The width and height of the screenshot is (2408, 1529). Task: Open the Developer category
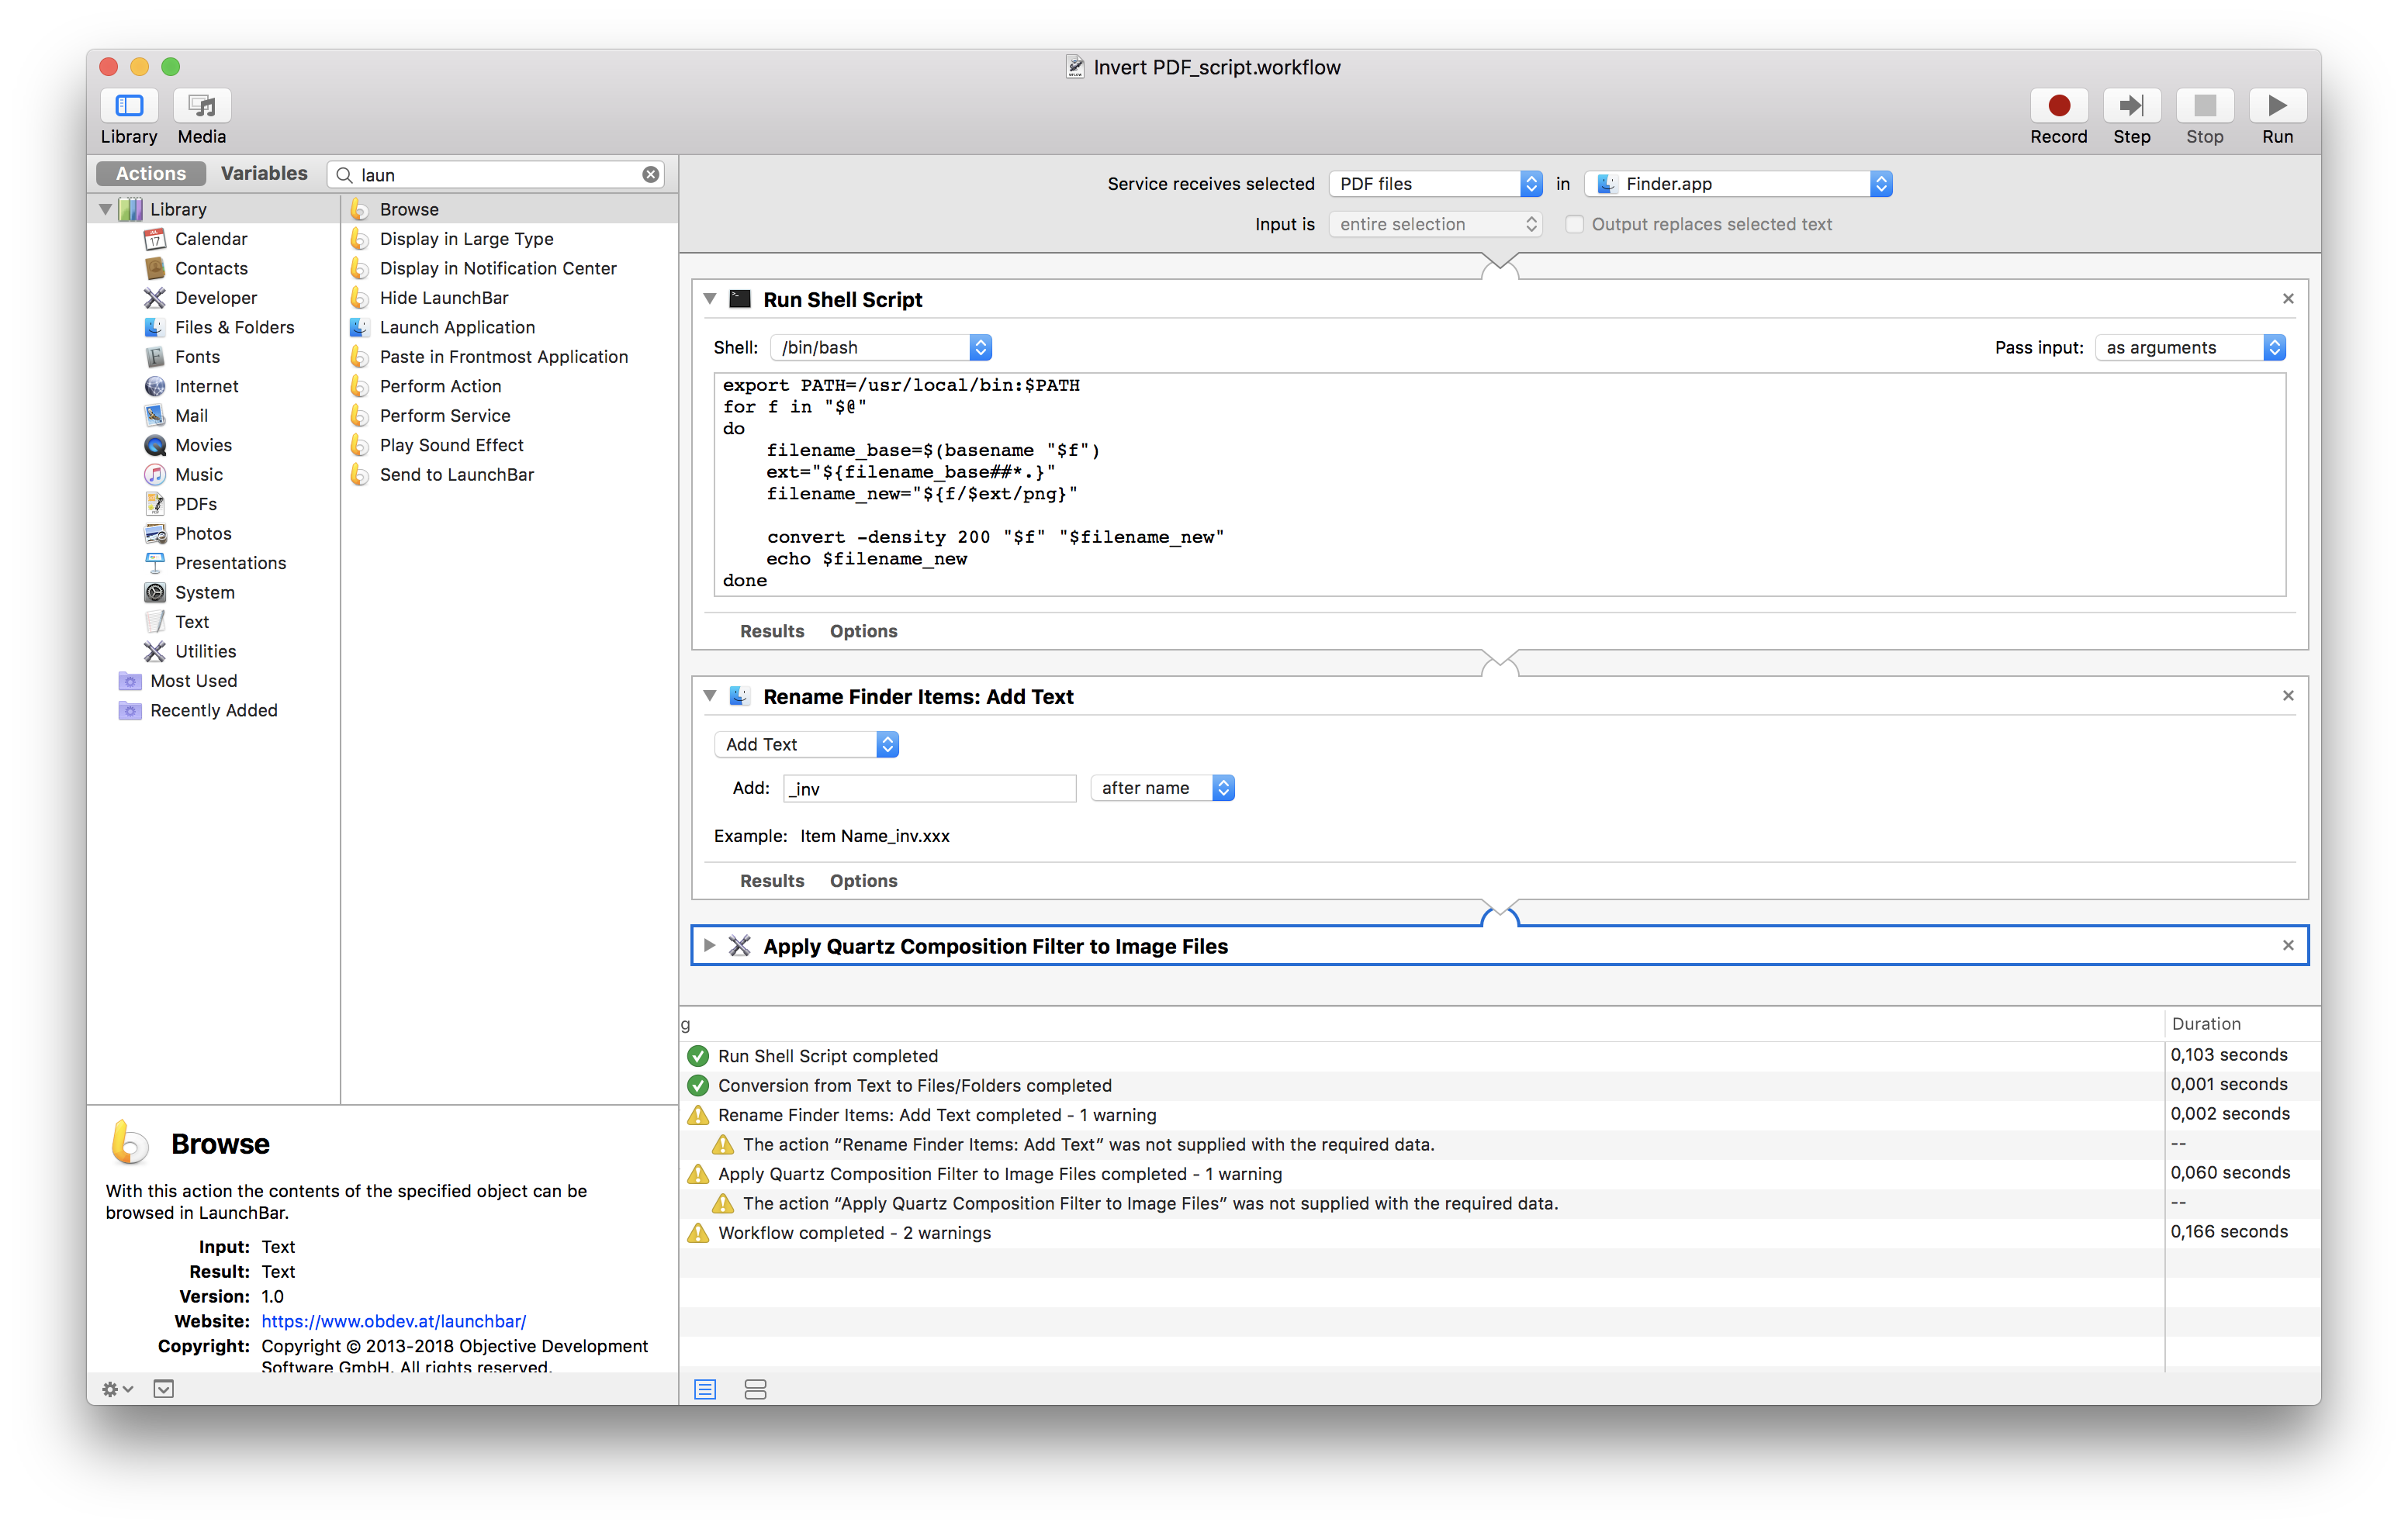[216, 298]
